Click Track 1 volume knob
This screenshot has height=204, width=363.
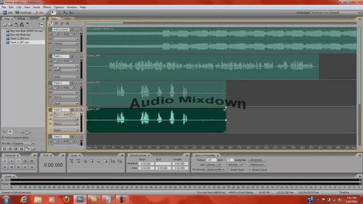(55, 61)
